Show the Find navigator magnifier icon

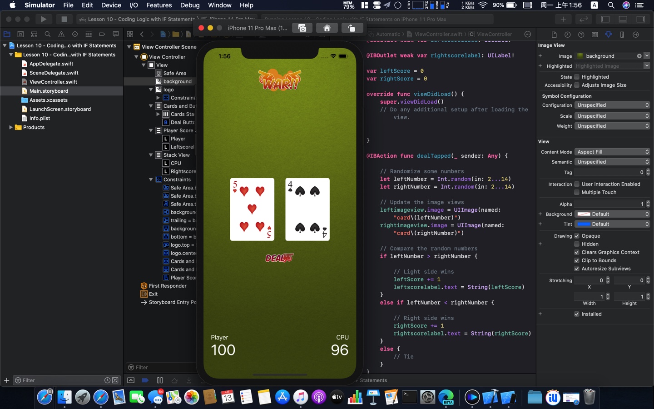point(48,35)
